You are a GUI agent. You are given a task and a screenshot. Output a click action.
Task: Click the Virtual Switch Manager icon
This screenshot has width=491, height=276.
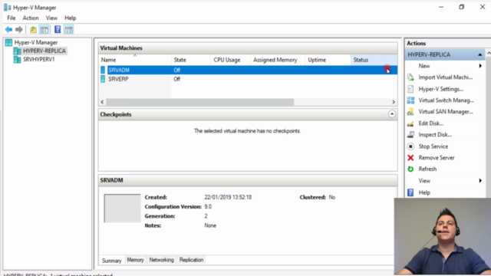[x=410, y=100]
